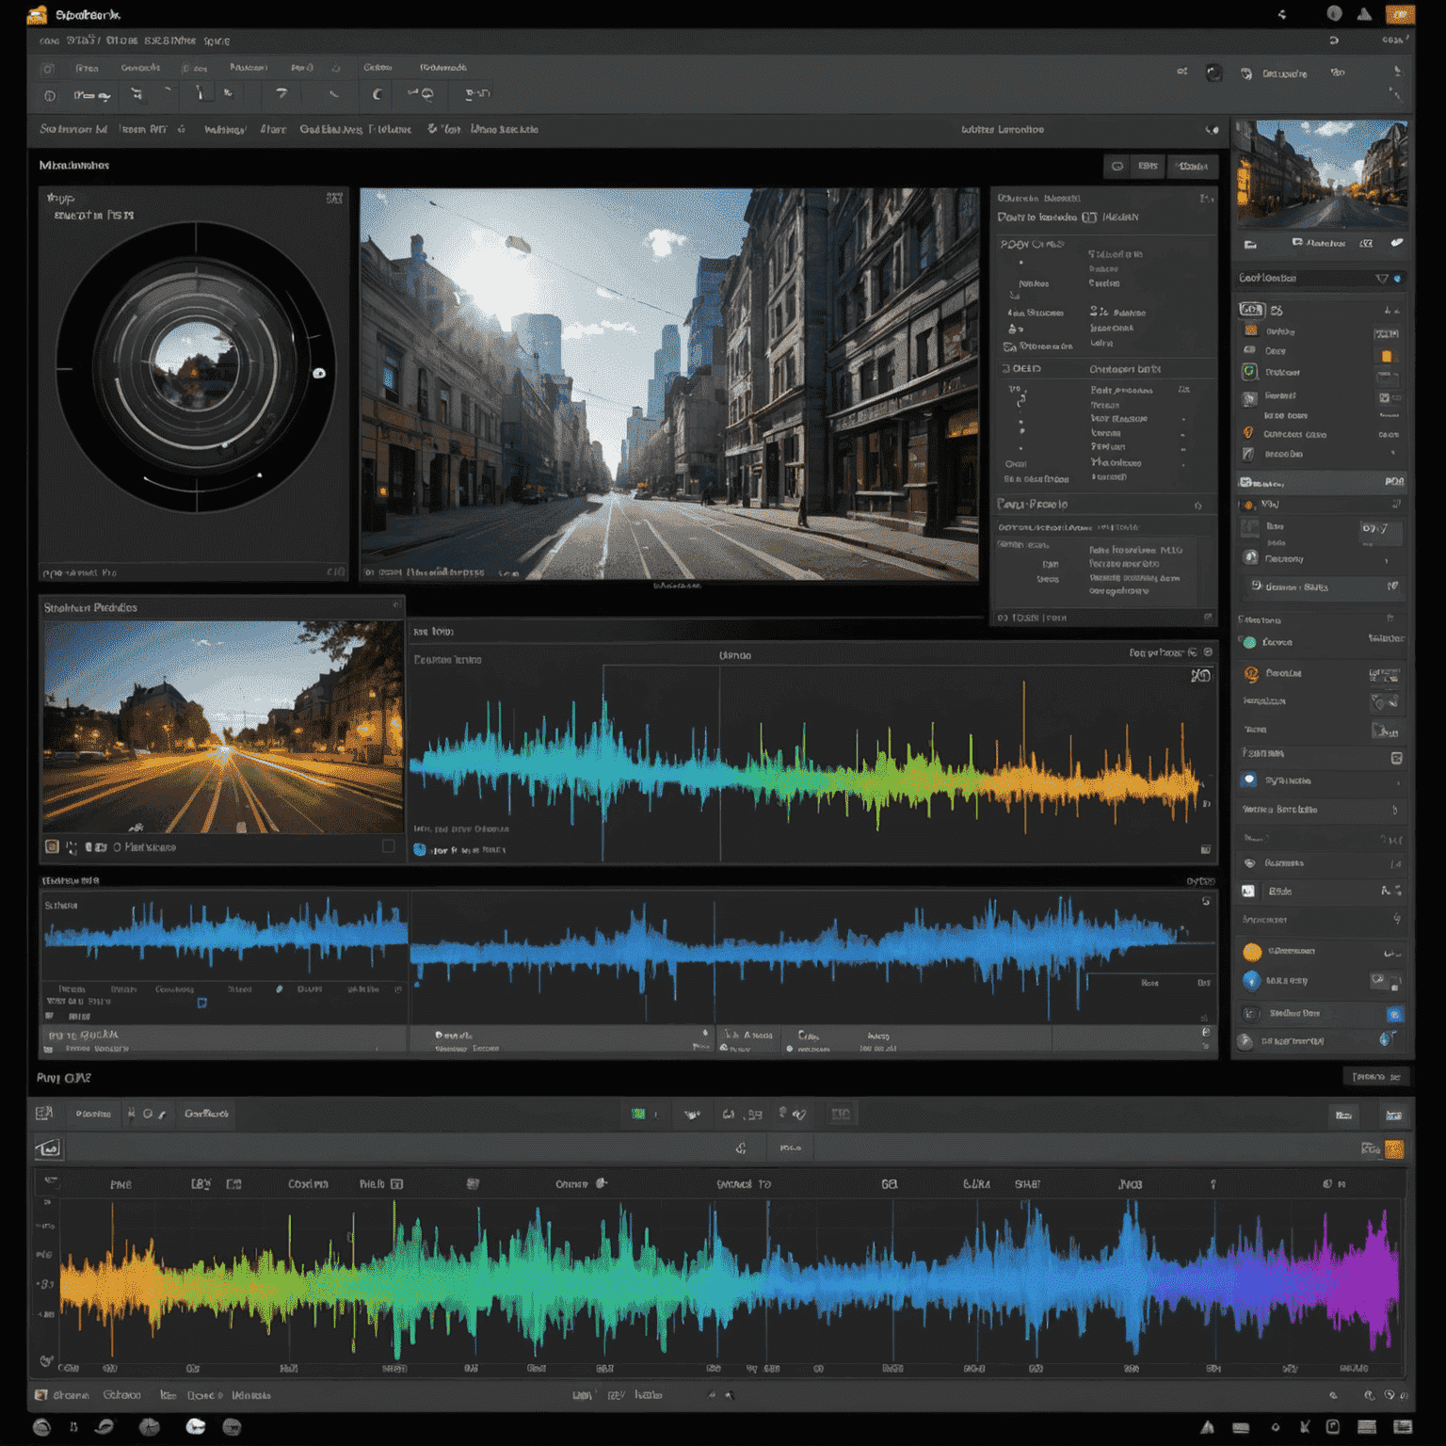The width and height of the screenshot is (1446, 1446).
Task: Toggle the square checkbox icon in lower right panel
Action: 1396,758
